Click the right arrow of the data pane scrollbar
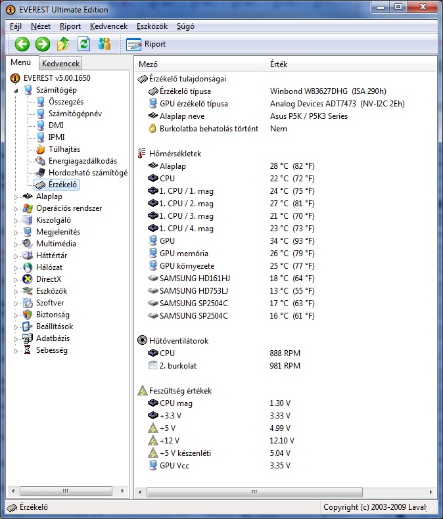This screenshot has width=443, height=519. pyautogui.click(x=431, y=492)
